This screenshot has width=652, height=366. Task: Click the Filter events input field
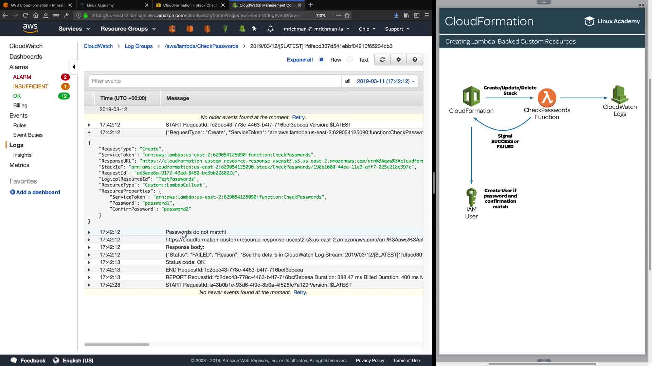coord(215,81)
